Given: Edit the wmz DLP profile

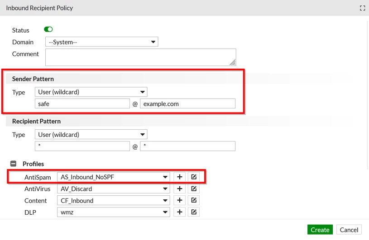Looking at the screenshot, I should [x=194, y=212].
